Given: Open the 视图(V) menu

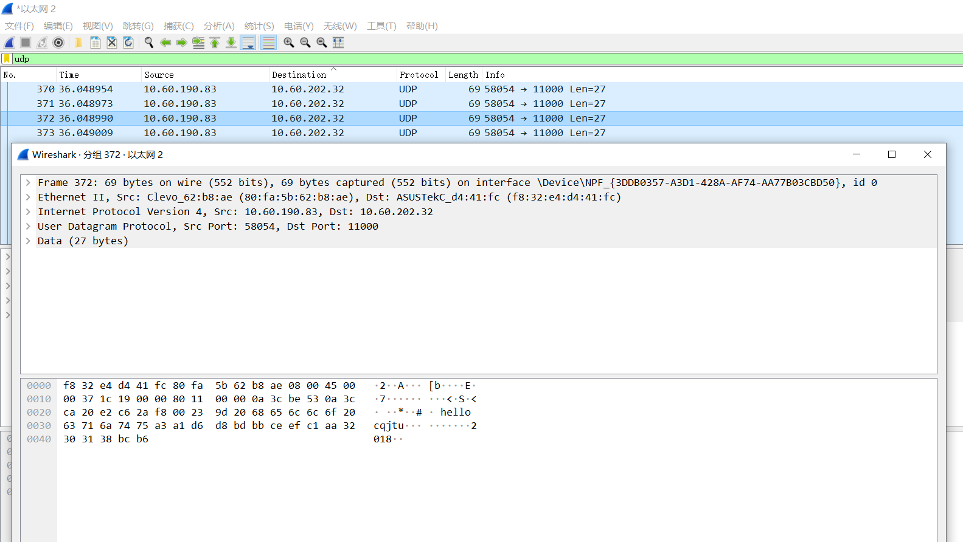Looking at the screenshot, I should click(x=98, y=26).
